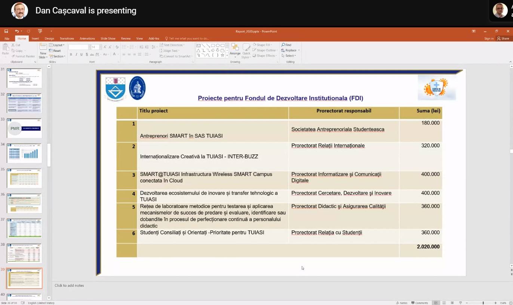Click Sign in

pyautogui.click(x=489, y=38)
